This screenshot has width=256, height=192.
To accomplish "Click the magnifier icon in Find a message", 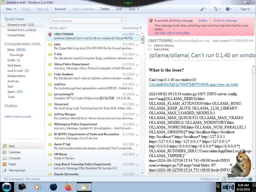I will click(122, 20).
